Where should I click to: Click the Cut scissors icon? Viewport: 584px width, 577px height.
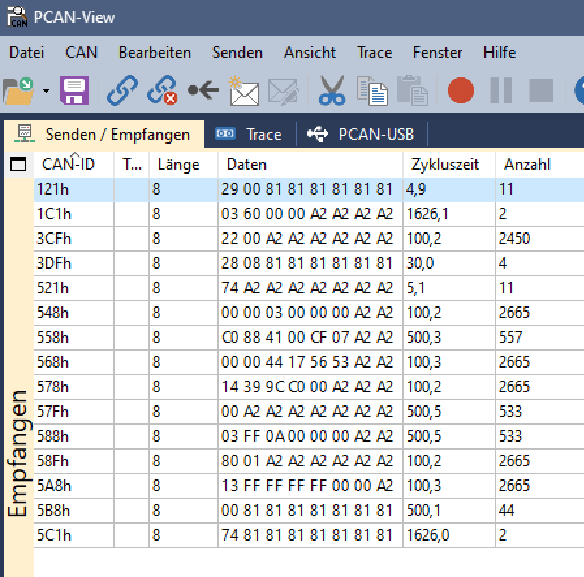pos(332,90)
